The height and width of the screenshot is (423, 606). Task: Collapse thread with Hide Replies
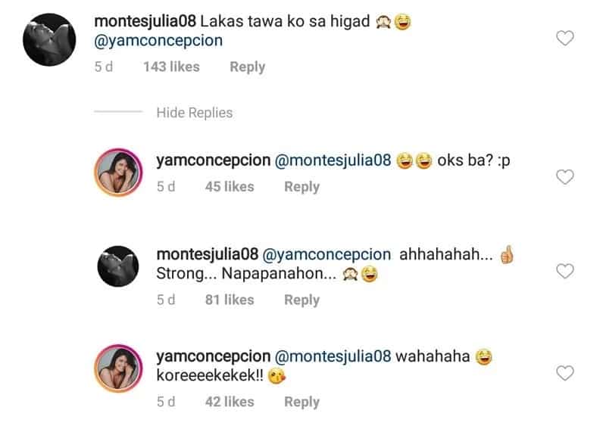(x=195, y=113)
